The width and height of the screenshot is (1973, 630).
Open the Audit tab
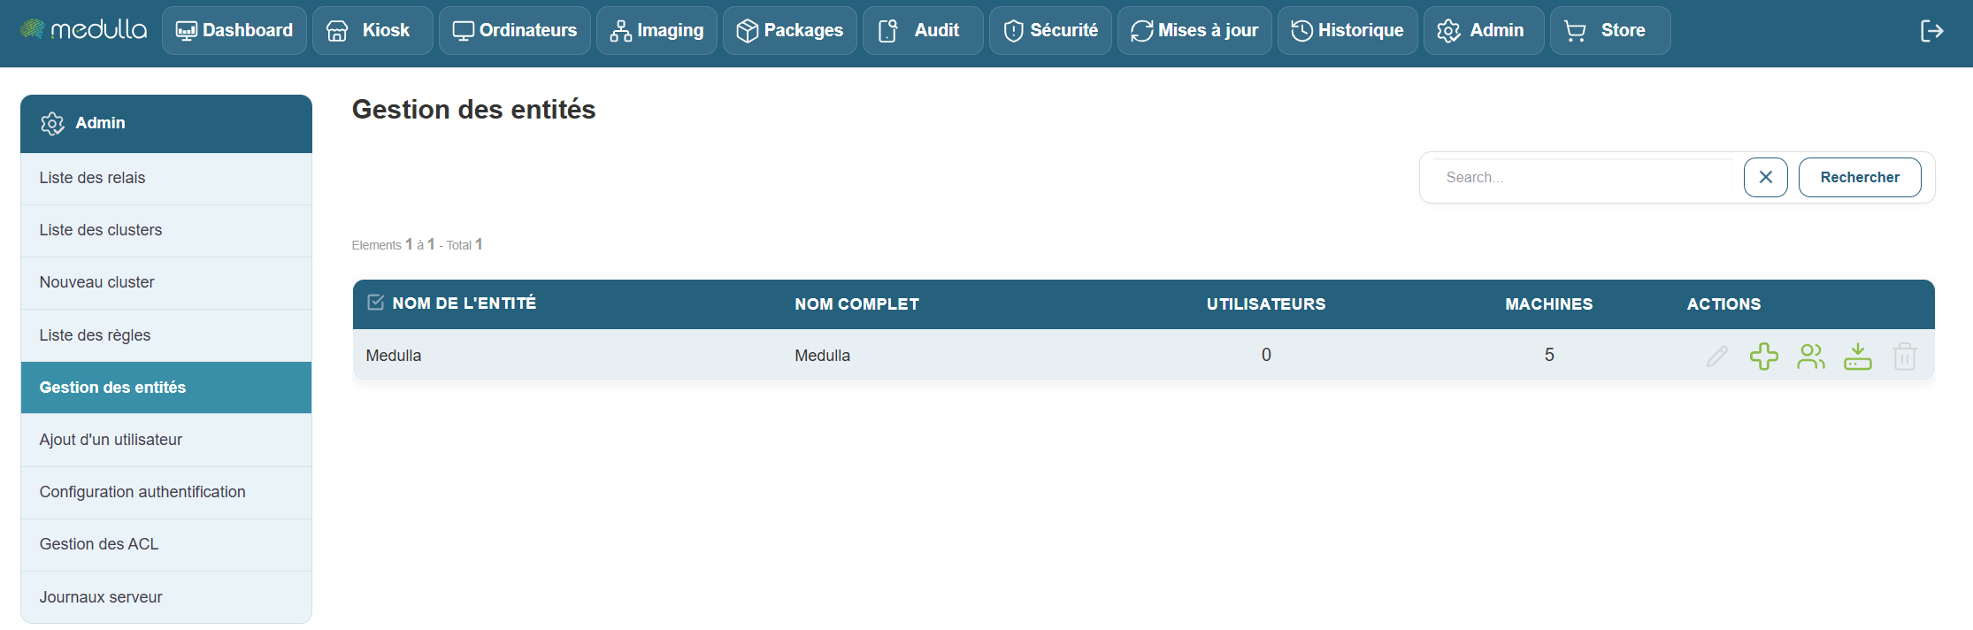click(x=923, y=30)
